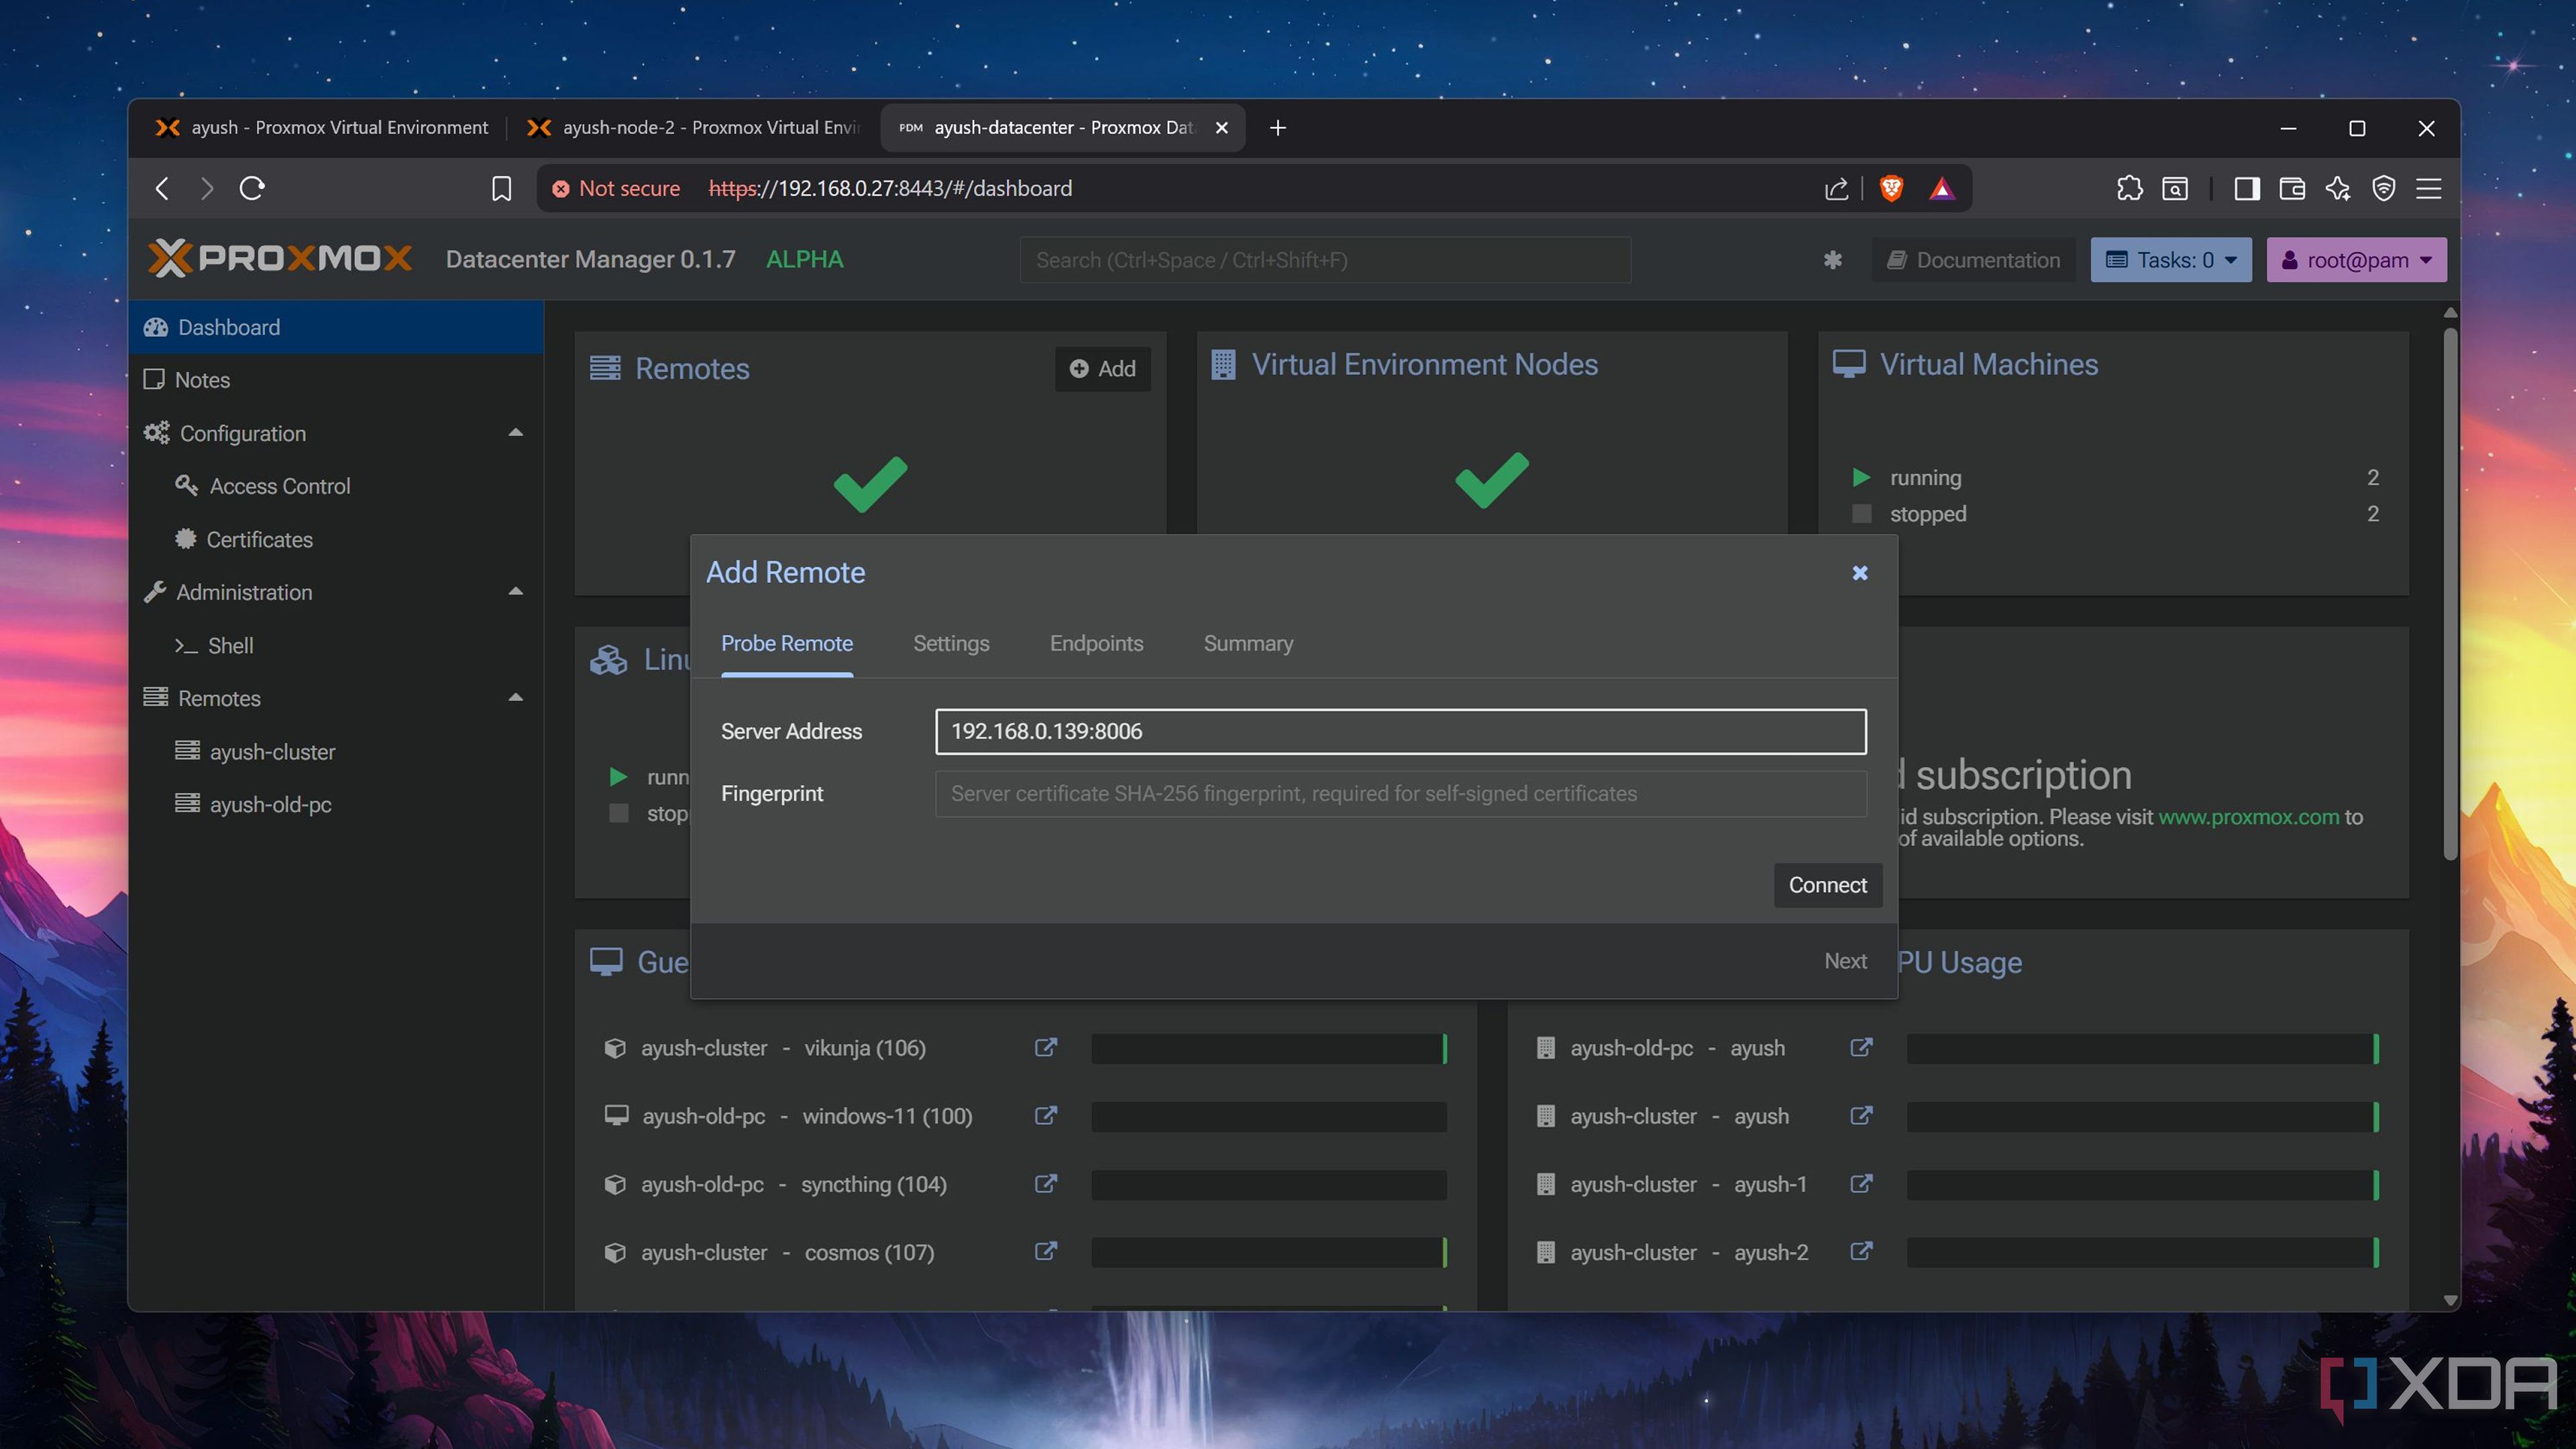The width and height of the screenshot is (2576, 1449).
Task: Open external link for cosmos (107)
Action: 1045,1251
